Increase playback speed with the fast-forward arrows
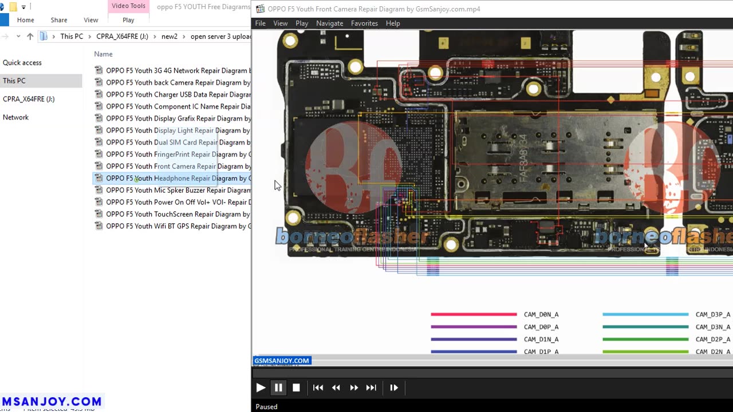This screenshot has width=733, height=412. pyautogui.click(x=354, y=387)
